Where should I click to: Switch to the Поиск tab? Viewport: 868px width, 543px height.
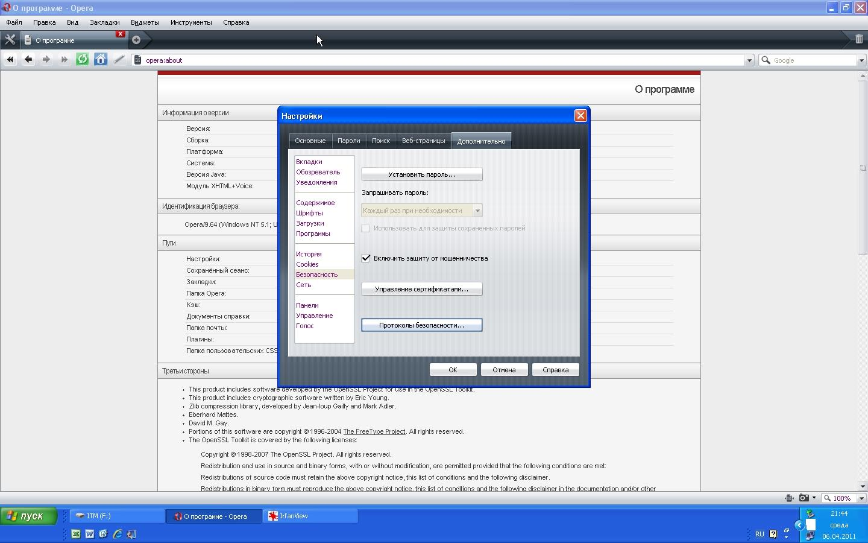pyautogui.click(x=381, y=141)
